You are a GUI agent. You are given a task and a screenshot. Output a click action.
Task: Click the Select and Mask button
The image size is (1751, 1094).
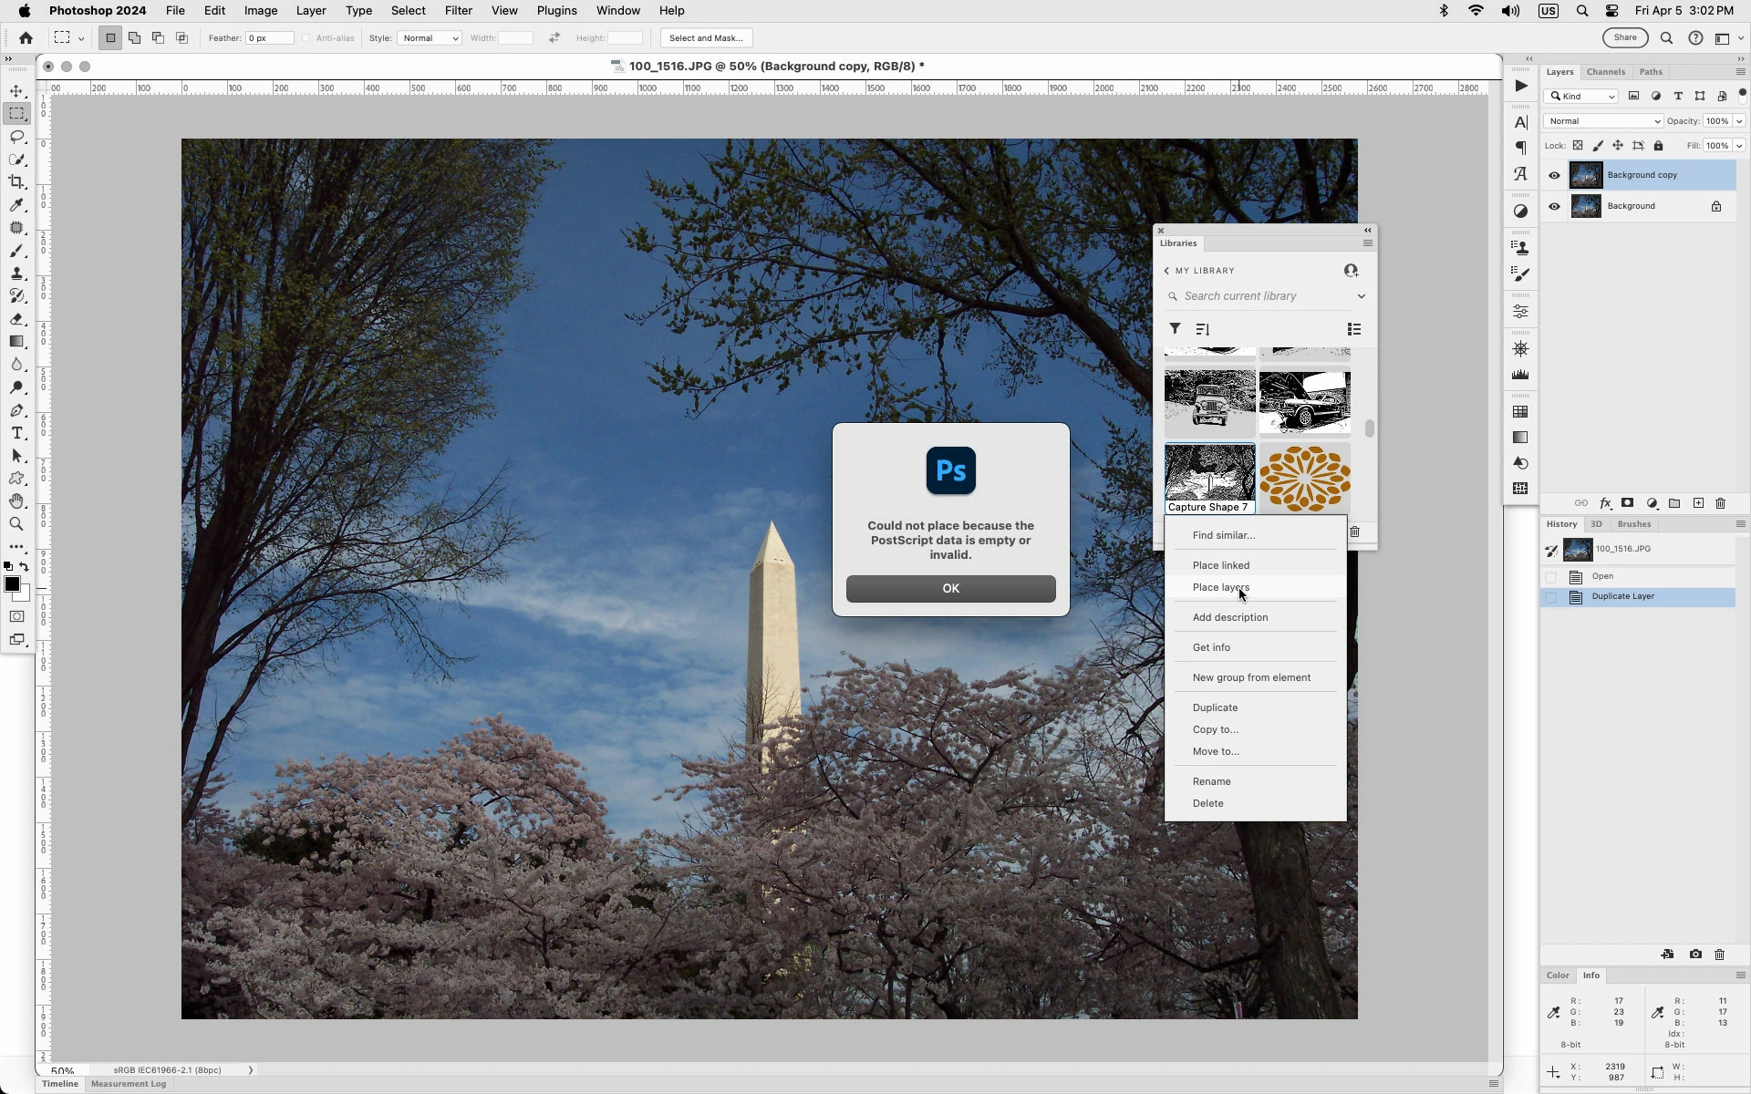coord(705,38)
